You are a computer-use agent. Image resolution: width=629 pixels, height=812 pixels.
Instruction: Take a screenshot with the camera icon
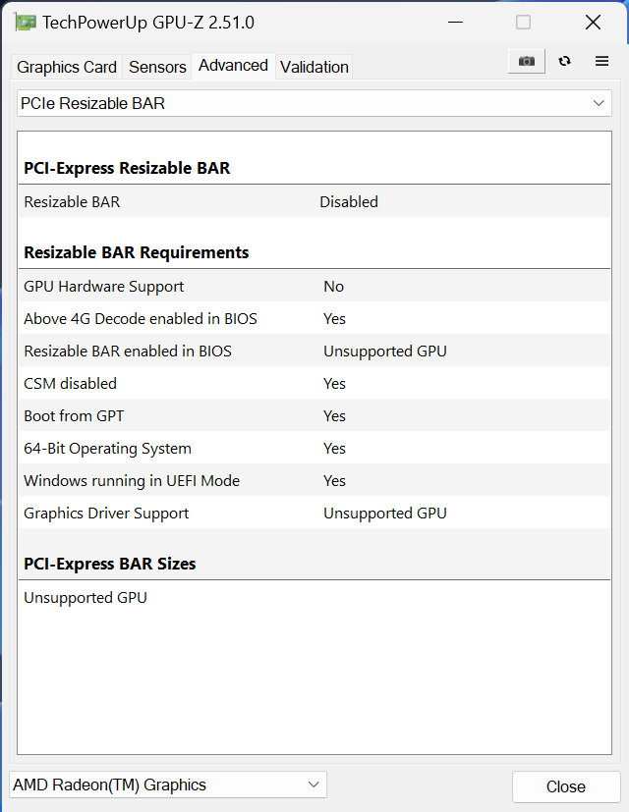click(526, 61)
